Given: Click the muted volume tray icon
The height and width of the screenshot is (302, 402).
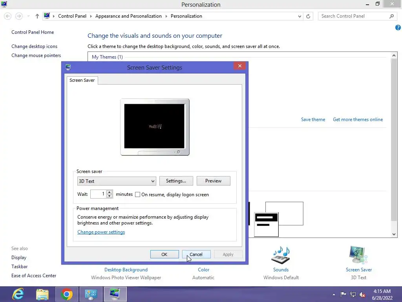Looking at the screenshot, I should 362,294.
